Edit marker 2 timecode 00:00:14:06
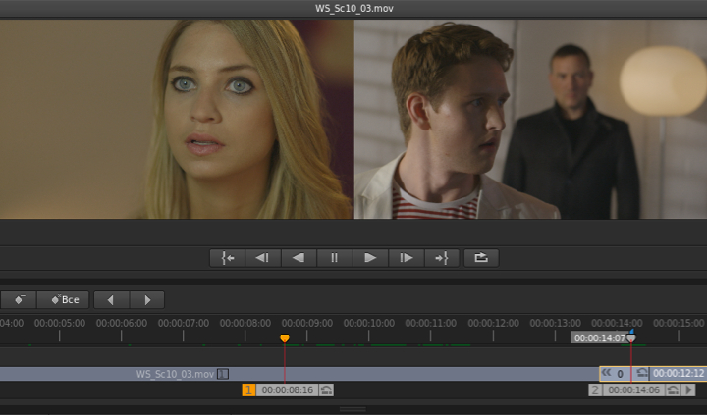This screenshot has height=415, width=707. 633,389
